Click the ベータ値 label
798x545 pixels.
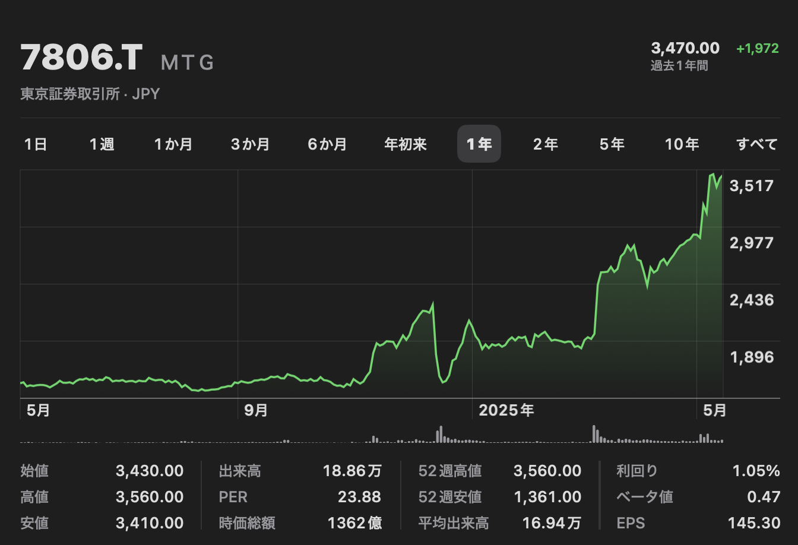tap(645, 497)
